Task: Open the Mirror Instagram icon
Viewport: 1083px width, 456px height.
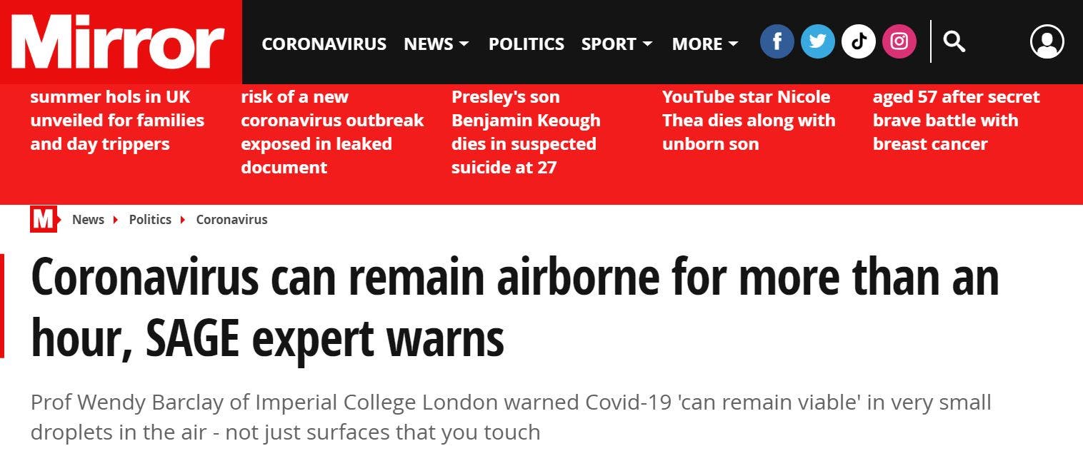Action: tap(899, 42)
